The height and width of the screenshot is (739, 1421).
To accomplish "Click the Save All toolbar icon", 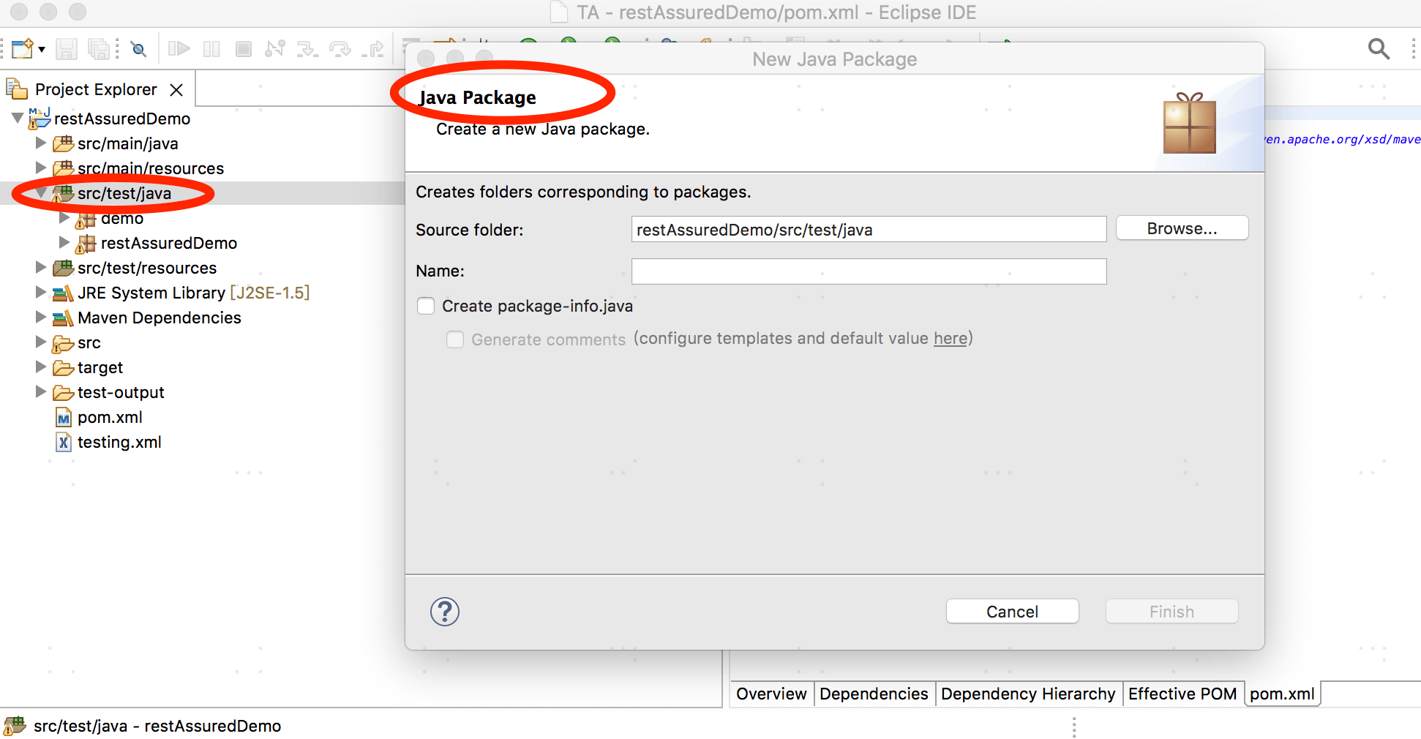I will click(98, 49).
